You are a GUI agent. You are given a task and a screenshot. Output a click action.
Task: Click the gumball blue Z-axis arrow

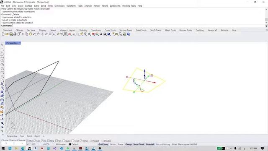[x=144, y=71]
